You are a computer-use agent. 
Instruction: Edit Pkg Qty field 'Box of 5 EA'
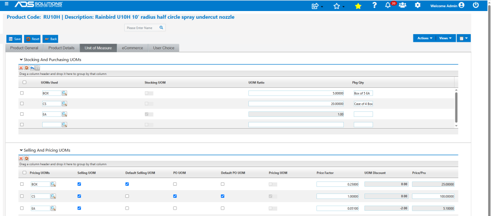click(363, 93)
